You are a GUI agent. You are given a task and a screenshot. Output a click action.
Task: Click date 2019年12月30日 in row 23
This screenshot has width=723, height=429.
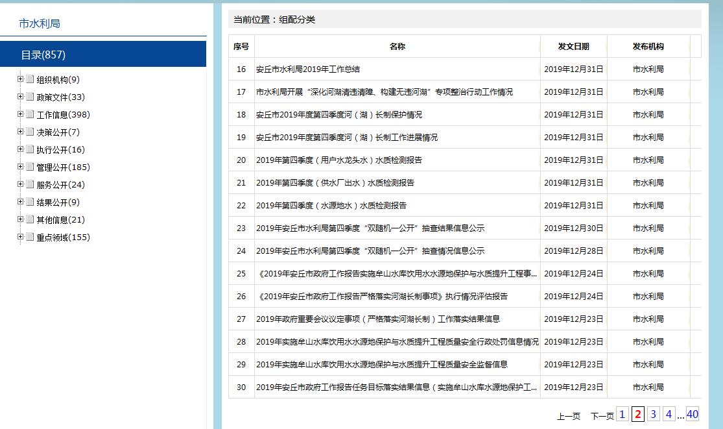coord(574,228)
